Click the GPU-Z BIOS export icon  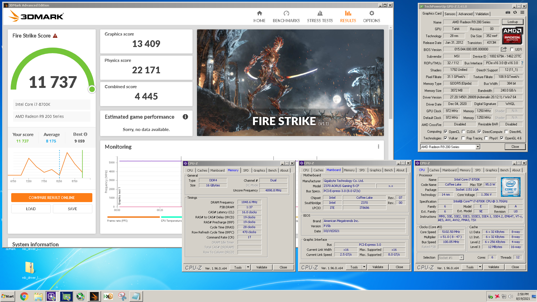pos(504,49)
